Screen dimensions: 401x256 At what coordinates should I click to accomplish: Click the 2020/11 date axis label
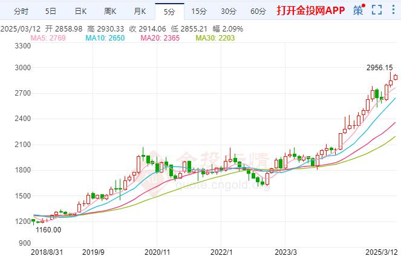[157, 252]
